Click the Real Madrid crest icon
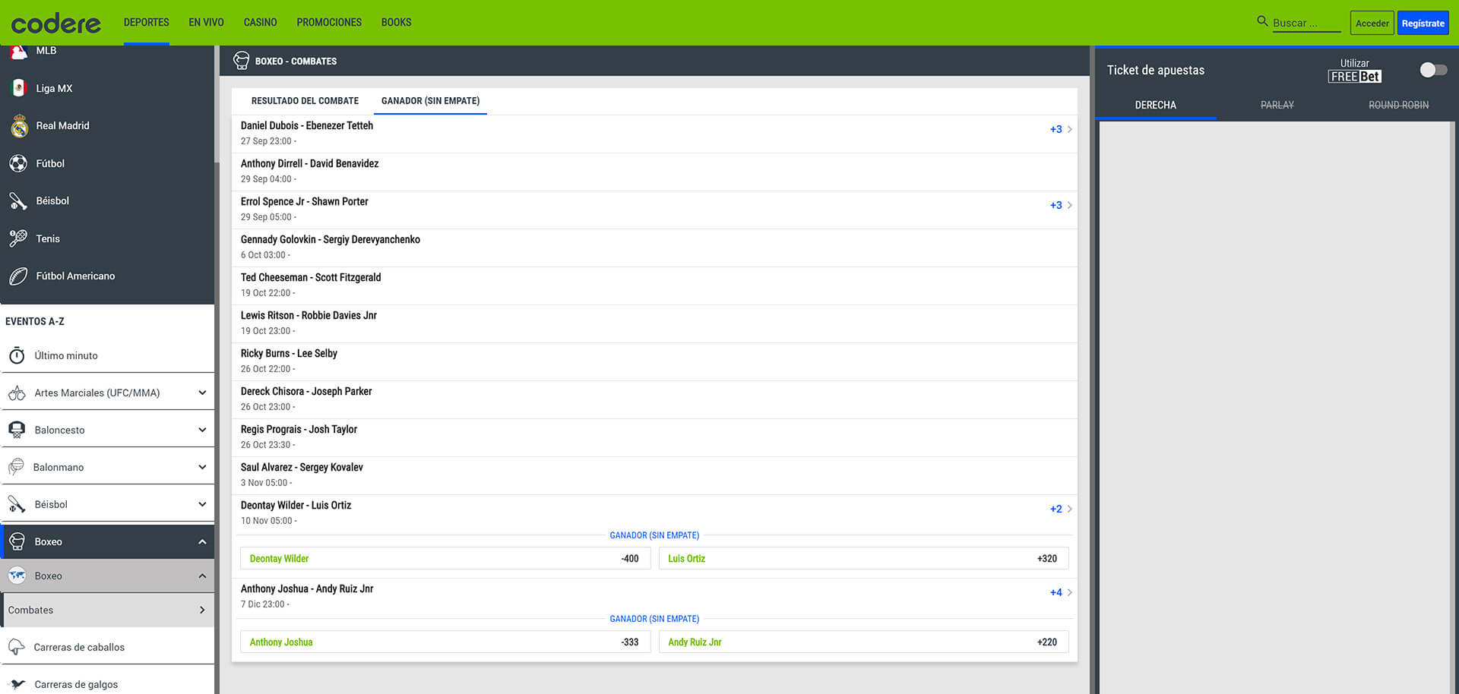The width and height of the screenshot is (1459, 694). [x=19, y=125]
